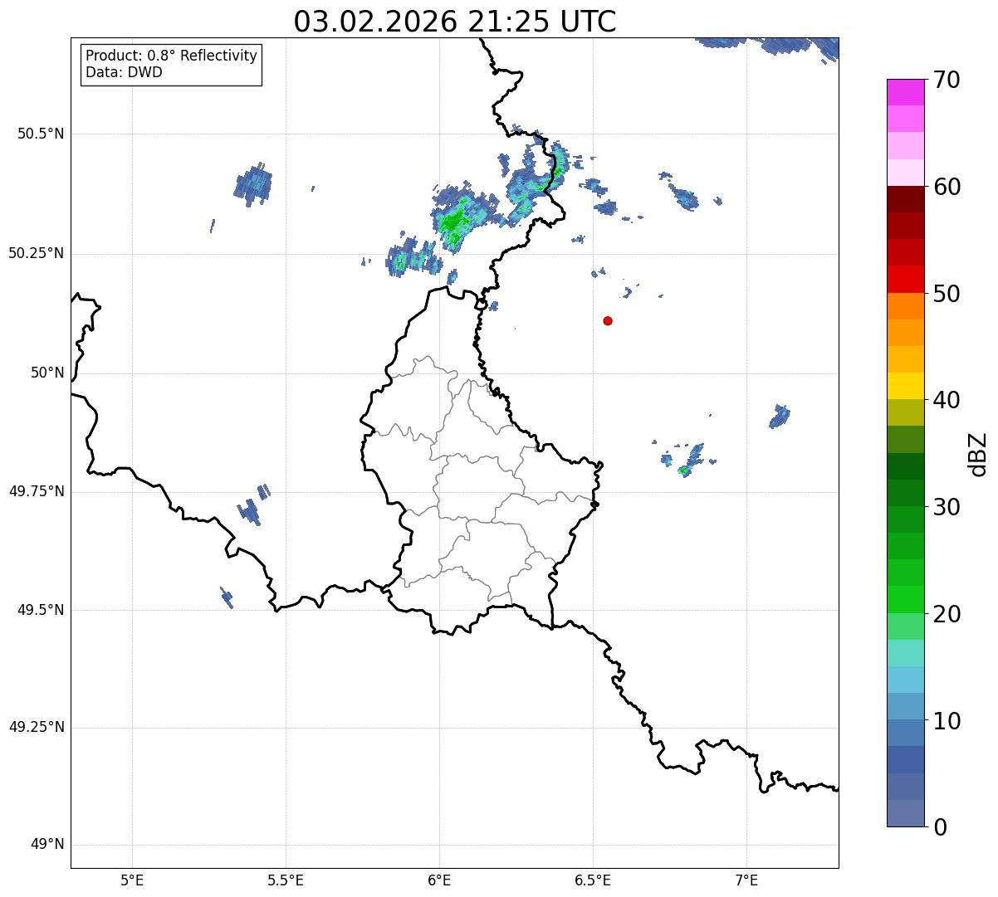998x897 pixels.
Task: Pick the yellow colorbar segment above 40 dBZ
Action: point(905,386)
